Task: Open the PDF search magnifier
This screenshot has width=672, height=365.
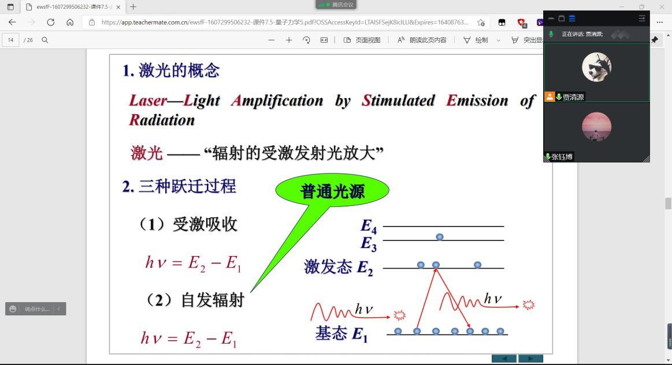Action: 45,40
